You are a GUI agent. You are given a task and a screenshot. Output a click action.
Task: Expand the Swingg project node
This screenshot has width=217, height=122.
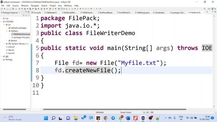tap(1, 60)
